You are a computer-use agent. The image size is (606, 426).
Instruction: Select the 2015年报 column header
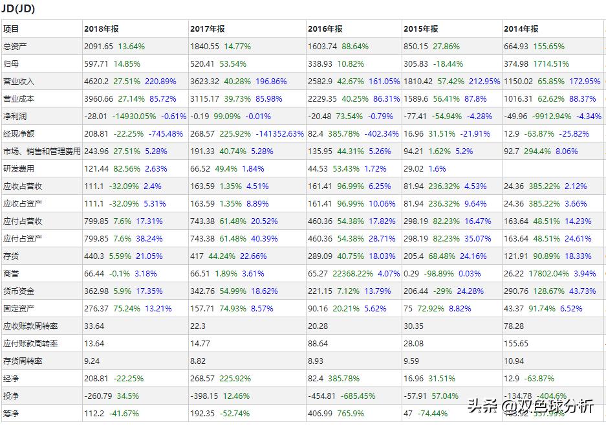click(421, 29)
